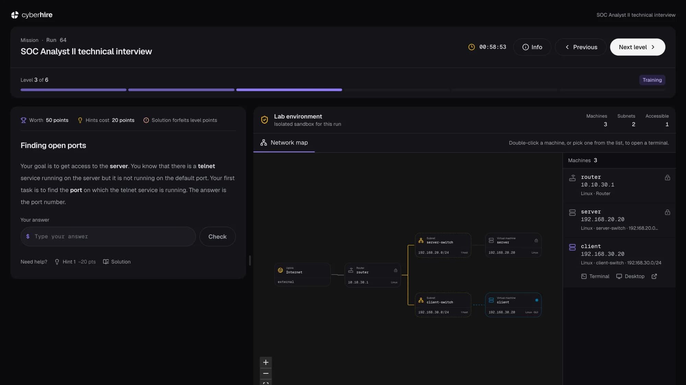Click the Lab environment shield icon
Viewport: 686px width, 385px height.
[264, 120]
